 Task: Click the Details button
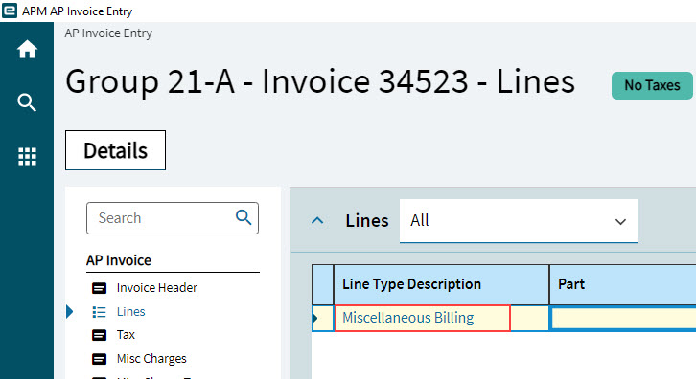coord(115,150)
